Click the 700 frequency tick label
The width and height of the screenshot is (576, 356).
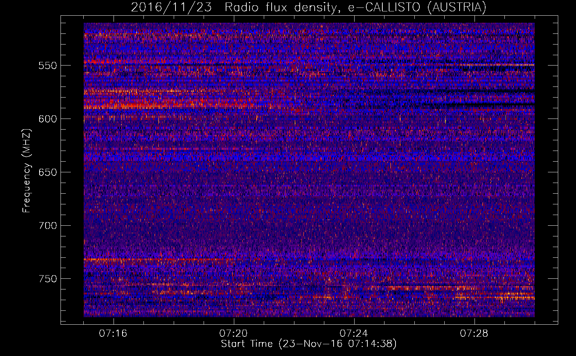coord(48,226)
